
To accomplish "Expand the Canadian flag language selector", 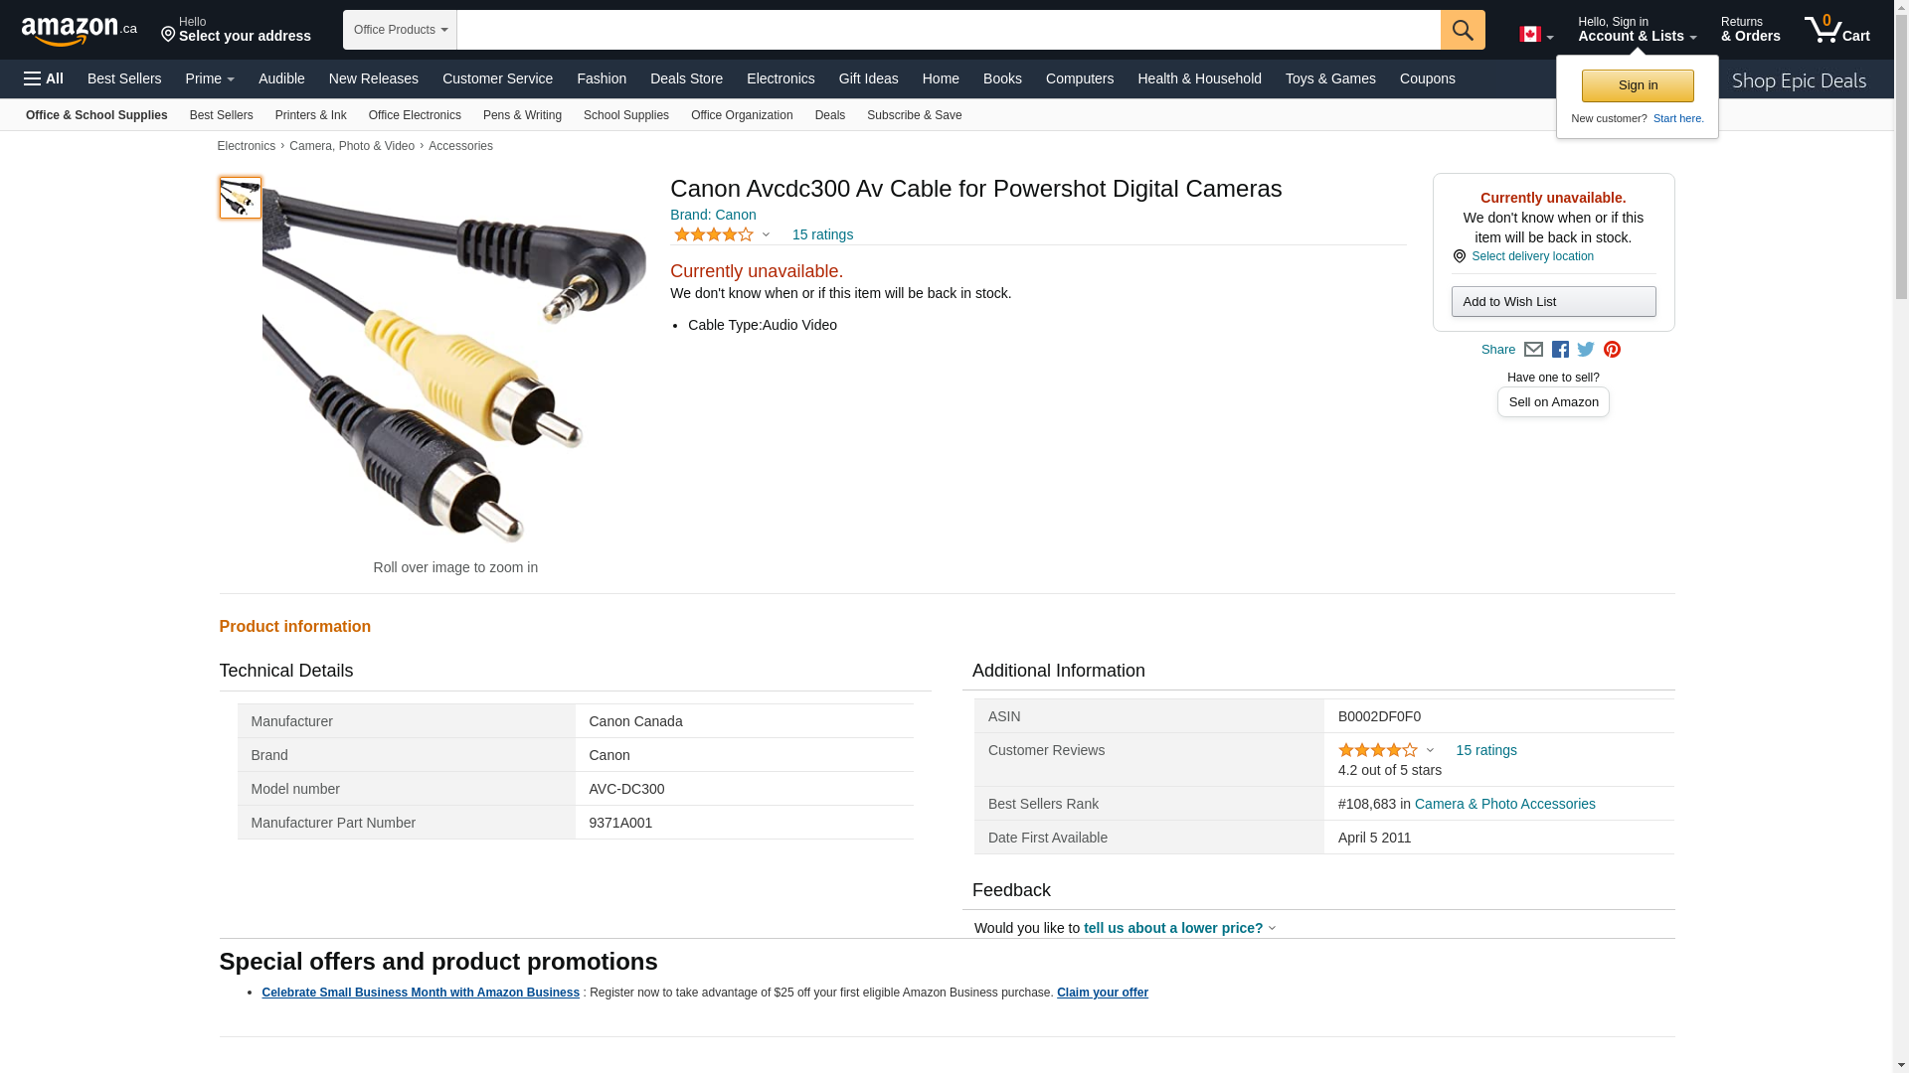I will coord(1536,35).
